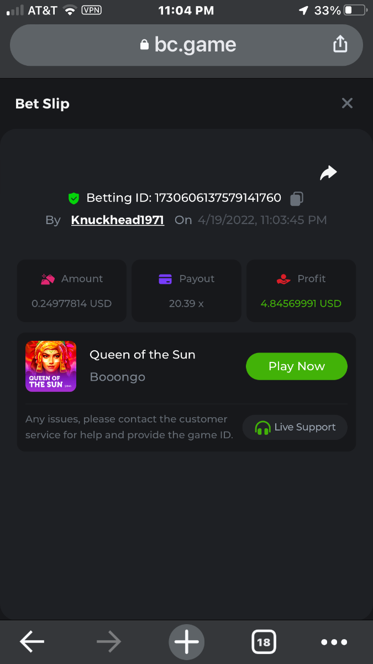Tap the browser share icon in address bar
This screenshot has width=373, height=664.
click(x=340, y=44)
